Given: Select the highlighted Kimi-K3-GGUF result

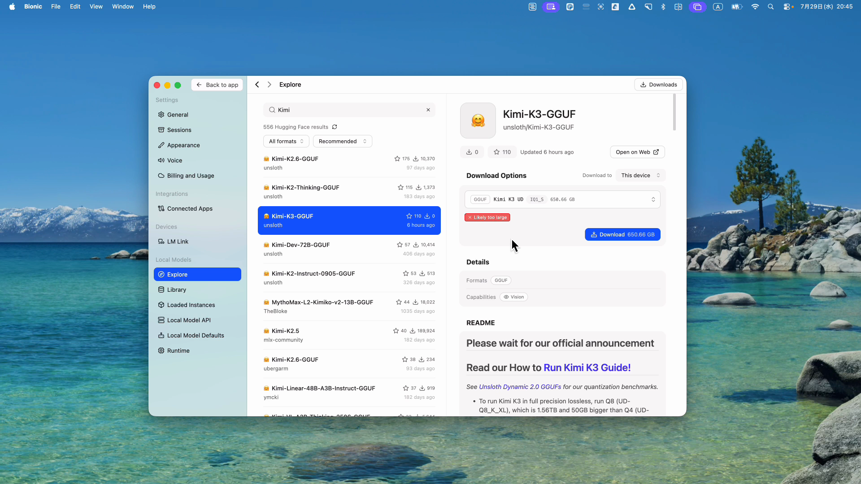Looking at the screenshot, I should 349,220.
